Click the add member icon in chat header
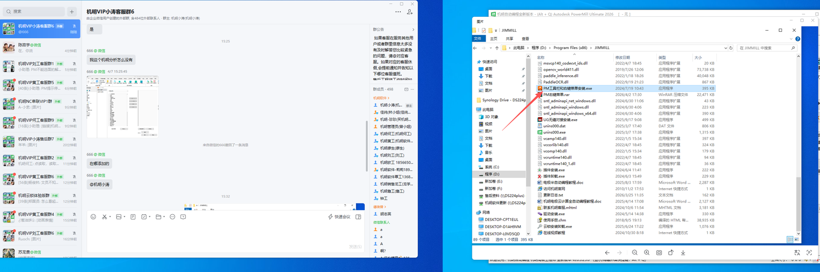 [x=410, y=12]
